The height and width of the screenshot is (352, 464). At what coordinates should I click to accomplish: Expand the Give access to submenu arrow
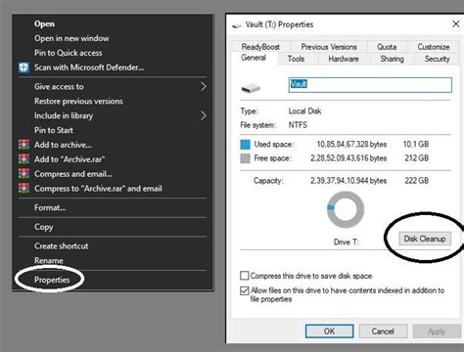click(204, 87)
